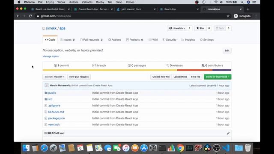The image size is (274, 154).
Task: Open App Store from the dock
Action: click(x=144, y=148)
